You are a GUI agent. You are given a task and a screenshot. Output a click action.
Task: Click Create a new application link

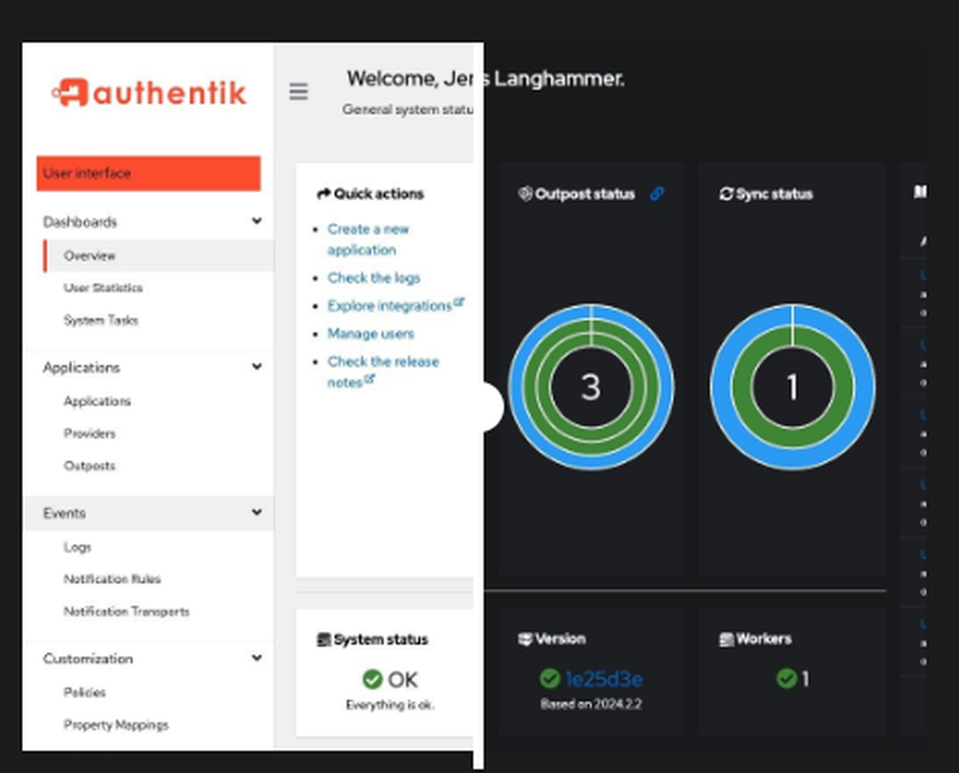(x=368, y=239)
